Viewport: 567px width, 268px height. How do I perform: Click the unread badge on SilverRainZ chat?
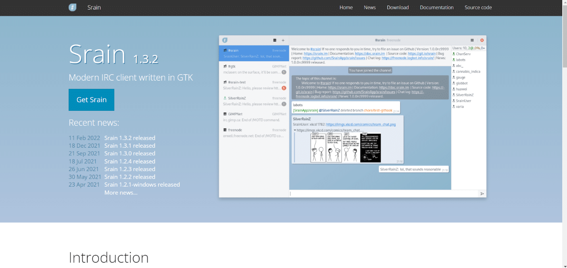tap(284, 104)
